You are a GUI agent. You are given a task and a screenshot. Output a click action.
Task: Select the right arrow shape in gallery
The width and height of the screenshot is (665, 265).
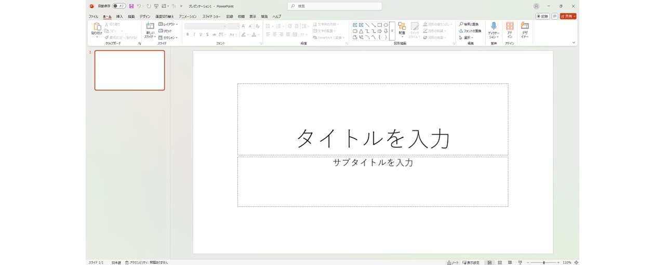pyautogui.click(x=379, y=31)
